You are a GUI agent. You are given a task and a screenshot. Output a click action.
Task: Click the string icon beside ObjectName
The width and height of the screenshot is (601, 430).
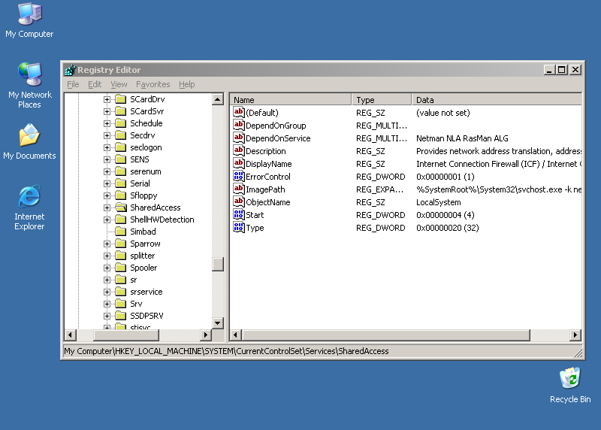238,201
